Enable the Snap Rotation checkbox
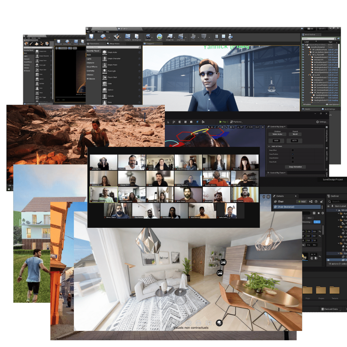 tap(293, 158)
